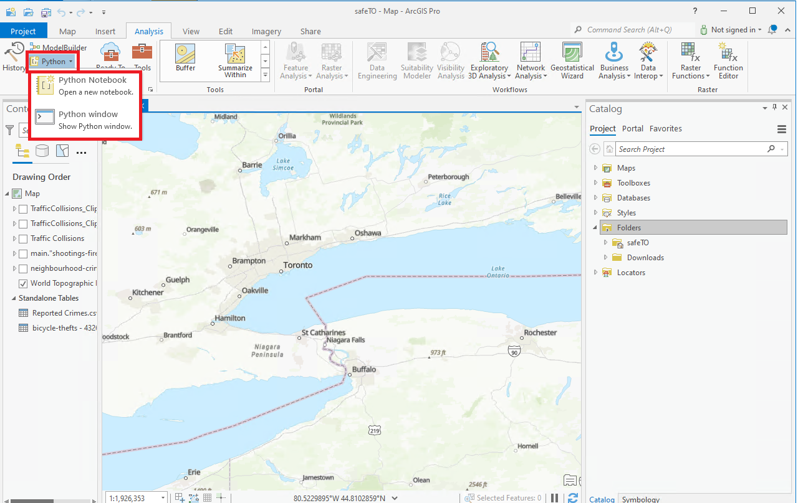Switch to the Share ribbon tab

pos(310,31)
